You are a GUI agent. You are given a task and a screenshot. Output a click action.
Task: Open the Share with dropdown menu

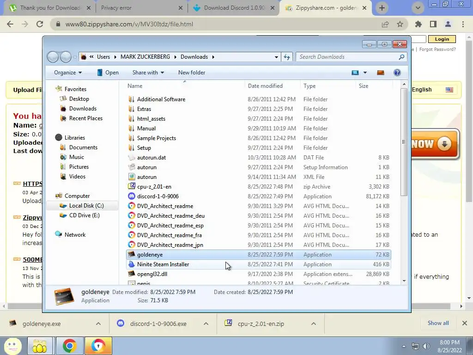click(148, 73)
